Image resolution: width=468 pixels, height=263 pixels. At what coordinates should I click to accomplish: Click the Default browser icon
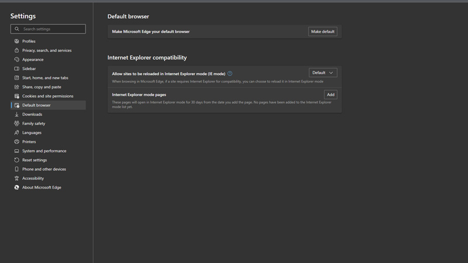tap(17, 105)
